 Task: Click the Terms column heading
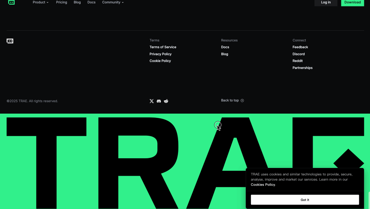tap(154, 40)
